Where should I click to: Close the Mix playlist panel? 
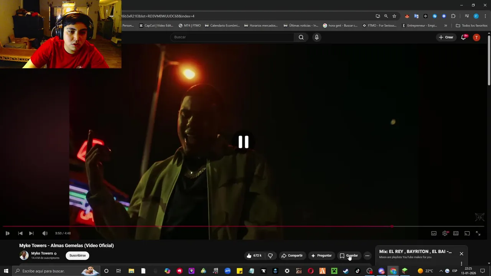[461, 254]
